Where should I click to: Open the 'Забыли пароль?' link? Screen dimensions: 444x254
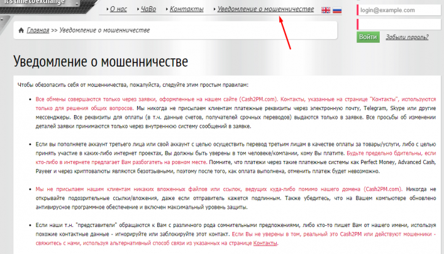407,37
